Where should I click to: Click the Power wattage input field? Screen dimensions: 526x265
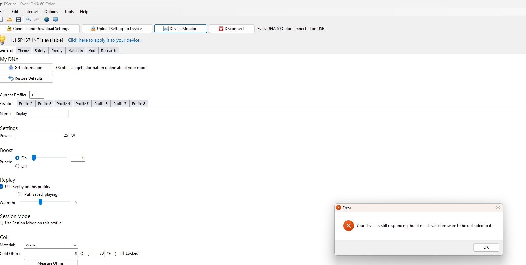click(x=42, y=135)
